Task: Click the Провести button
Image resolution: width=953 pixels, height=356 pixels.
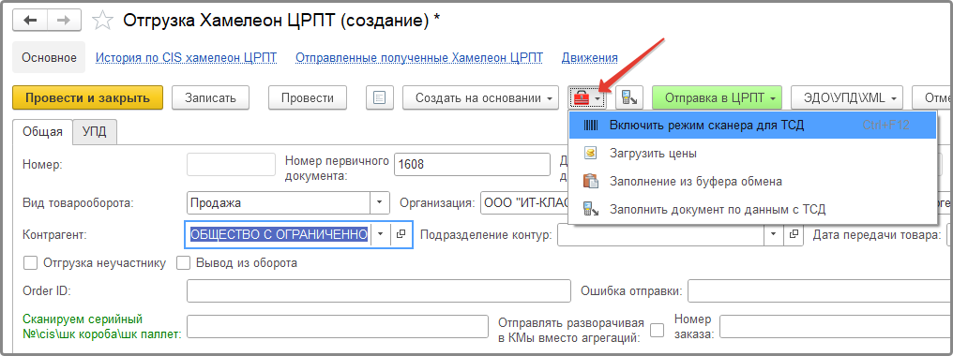Action: pos(309,97)
